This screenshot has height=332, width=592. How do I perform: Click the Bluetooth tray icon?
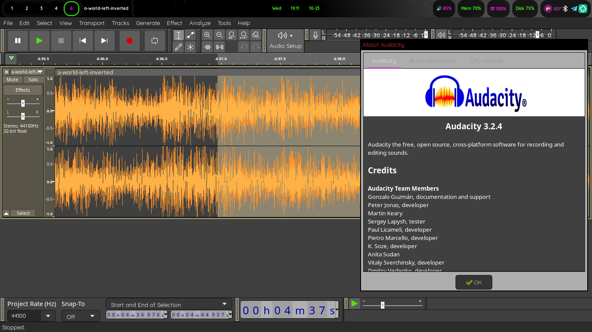coord(565,8)
